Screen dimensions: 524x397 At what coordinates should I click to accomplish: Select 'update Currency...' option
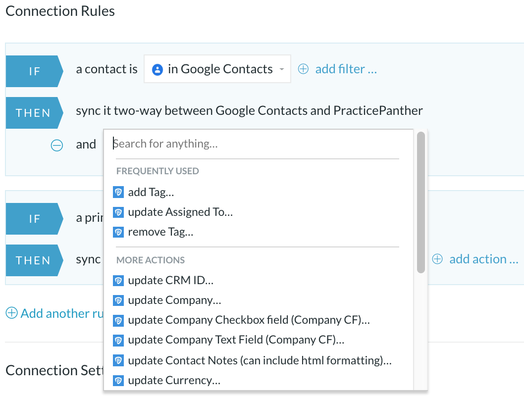click(174, 381)
